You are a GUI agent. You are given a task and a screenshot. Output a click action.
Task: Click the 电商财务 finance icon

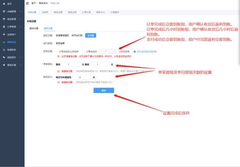click(4, 50)
